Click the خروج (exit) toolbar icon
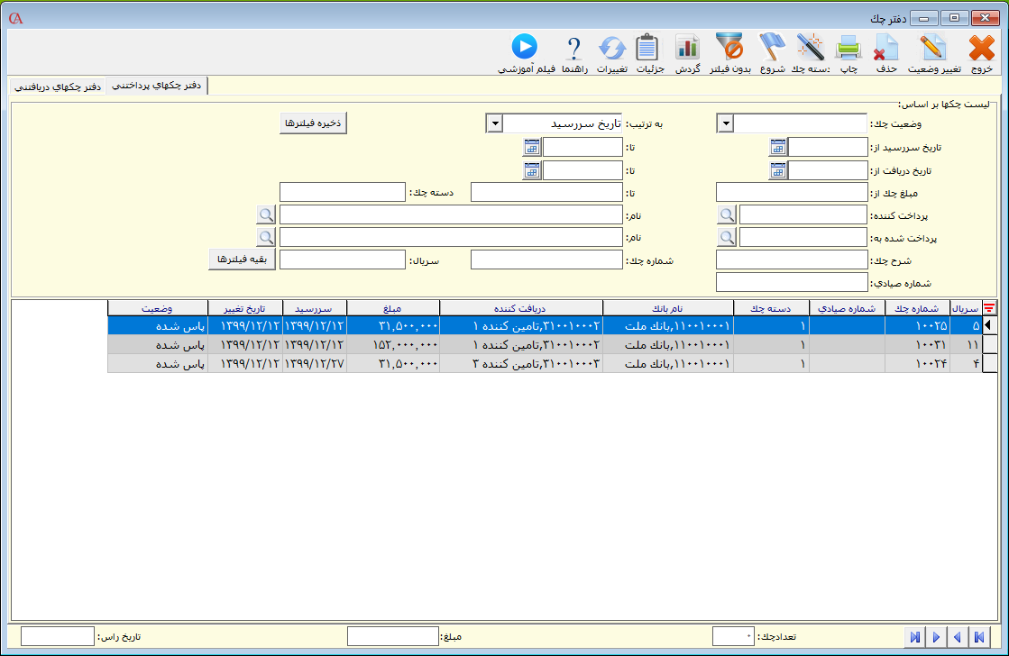 click(x=981, y=50)
